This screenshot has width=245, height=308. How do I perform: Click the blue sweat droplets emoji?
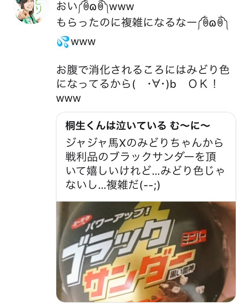[x=63, y=42]
